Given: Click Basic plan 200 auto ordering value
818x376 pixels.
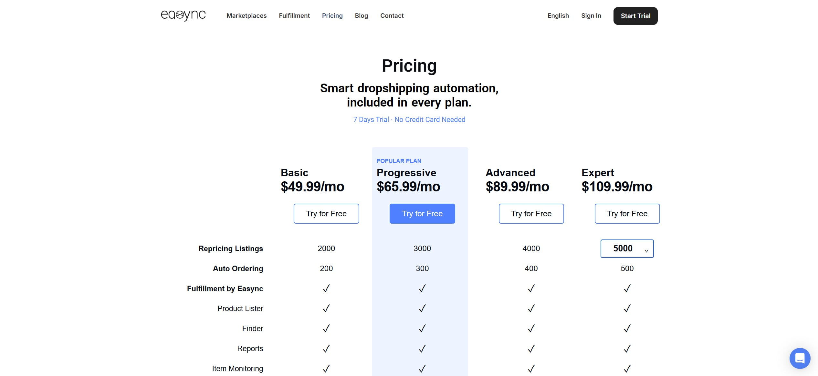Looking at the screenshot, I should point(326,269).
